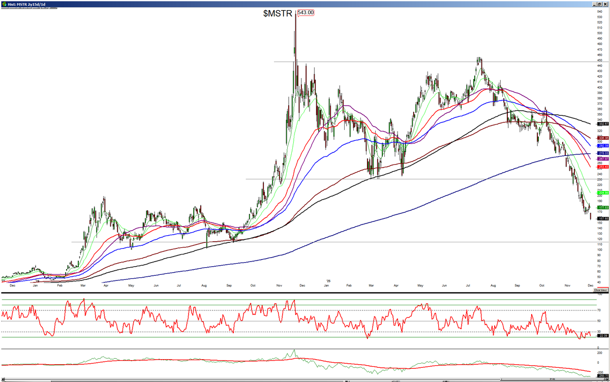Open the chart window's title bar icon

[x=4, y=4]
